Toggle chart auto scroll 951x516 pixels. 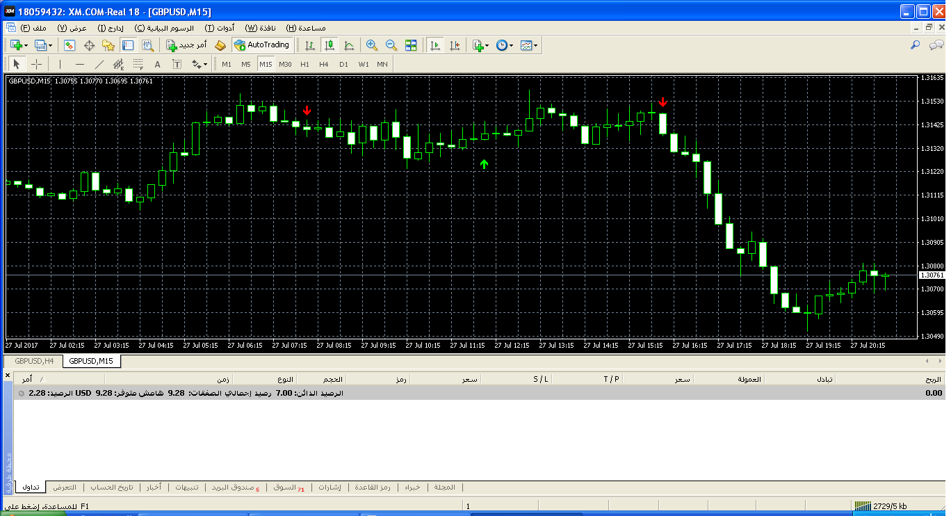[x=435, y=45]
